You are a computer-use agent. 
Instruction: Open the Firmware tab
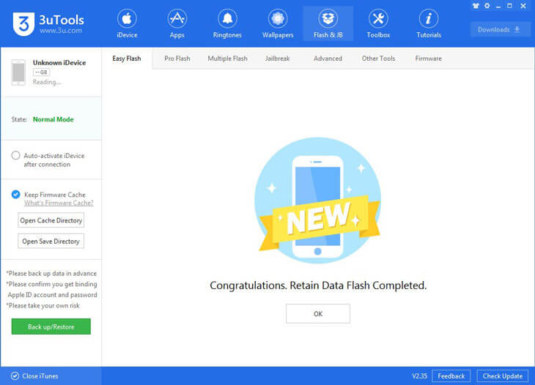click(428, 59)
